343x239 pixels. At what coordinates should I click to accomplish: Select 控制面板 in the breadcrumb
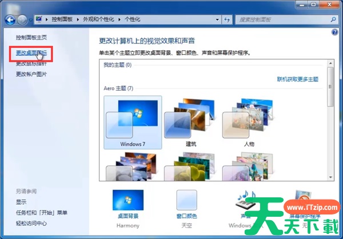[x=62, y=19]
